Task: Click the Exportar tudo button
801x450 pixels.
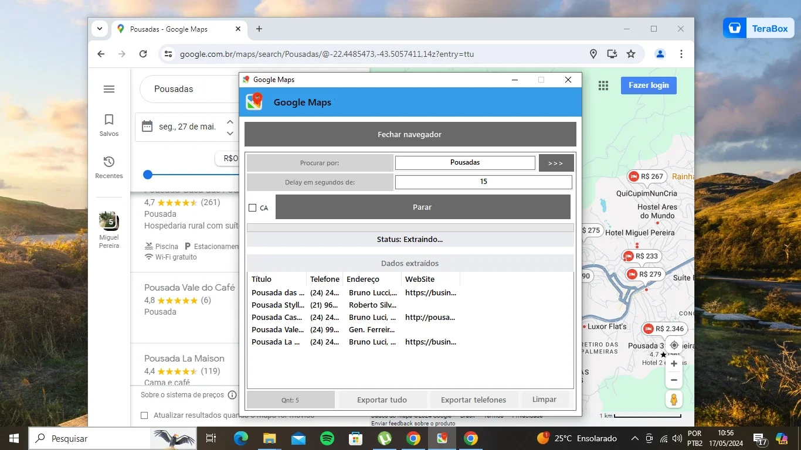Action: coord(382,400)
